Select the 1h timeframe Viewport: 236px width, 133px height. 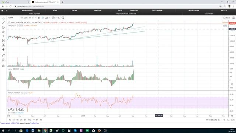click(x=30, y=18)
